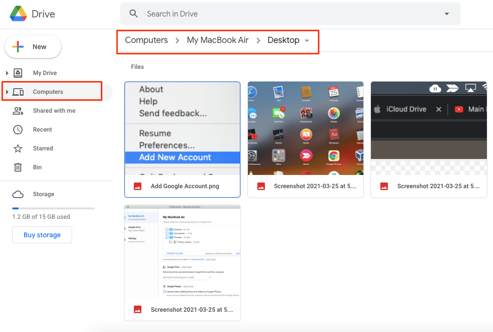Click the Computers devices icon
Viewport: 493px width, 332px height.
tap(18, 92)
